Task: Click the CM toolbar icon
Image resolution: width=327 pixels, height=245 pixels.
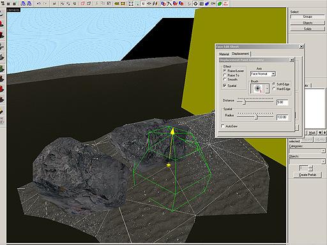Action: pyautogui.click(x=213, y=3)
